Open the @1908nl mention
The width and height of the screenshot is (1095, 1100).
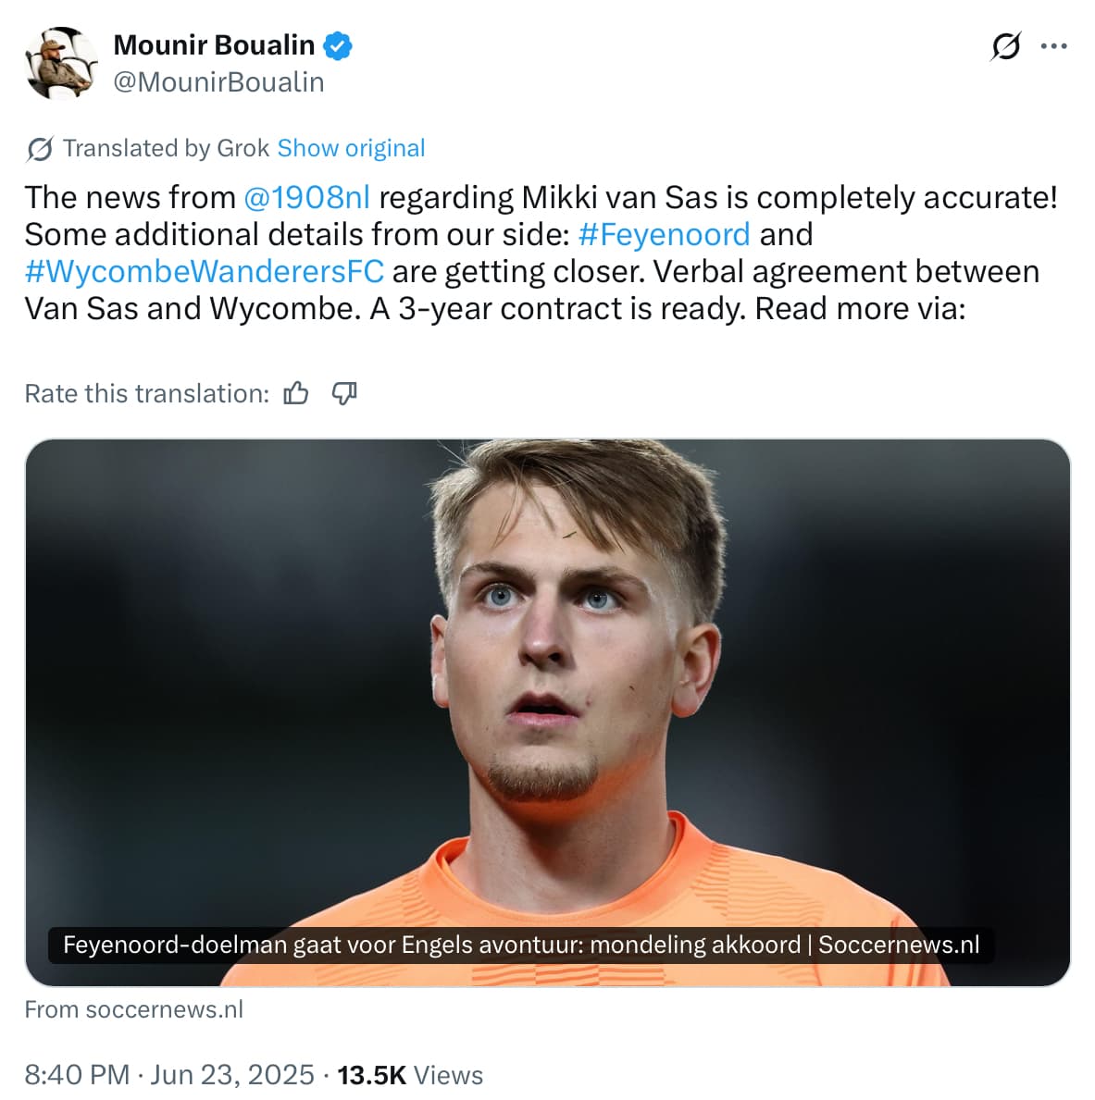point(306,198)
